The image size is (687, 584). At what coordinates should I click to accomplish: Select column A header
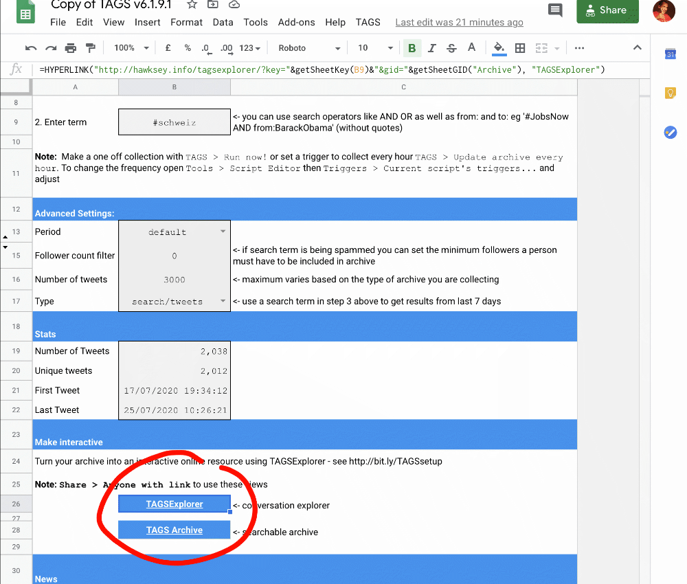[76, 87]
